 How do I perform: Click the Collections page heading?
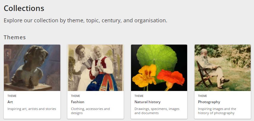pos(24,8)
